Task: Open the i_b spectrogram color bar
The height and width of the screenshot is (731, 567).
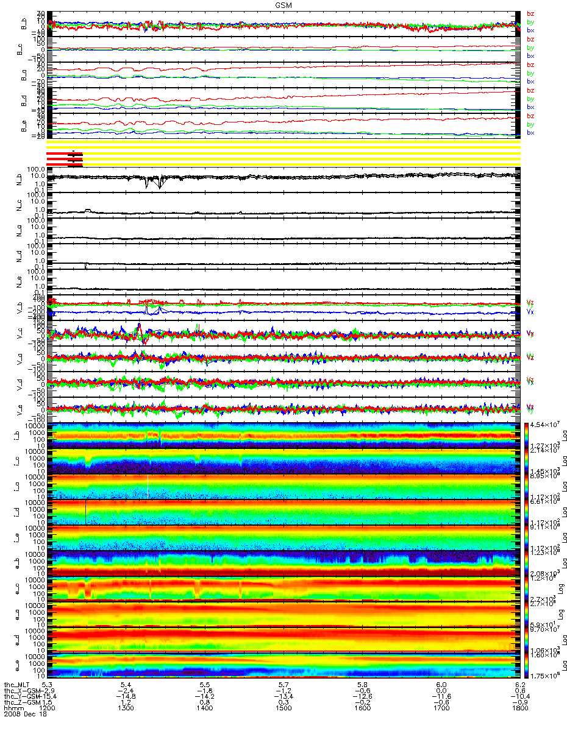Action: click(526, 434)
